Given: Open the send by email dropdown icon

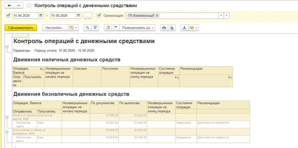Looking at the screenshot, I should coord(193,28).
